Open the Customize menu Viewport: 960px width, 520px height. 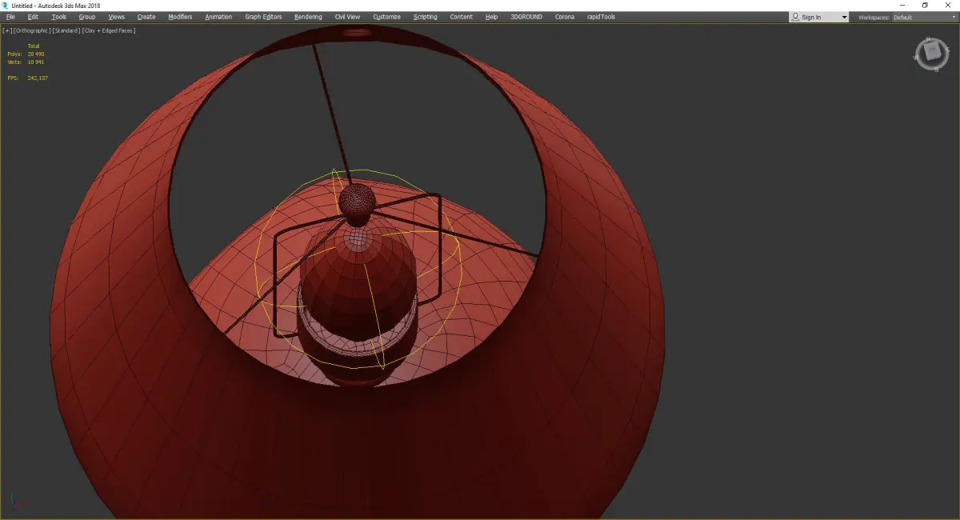click(x=386, y=17)
